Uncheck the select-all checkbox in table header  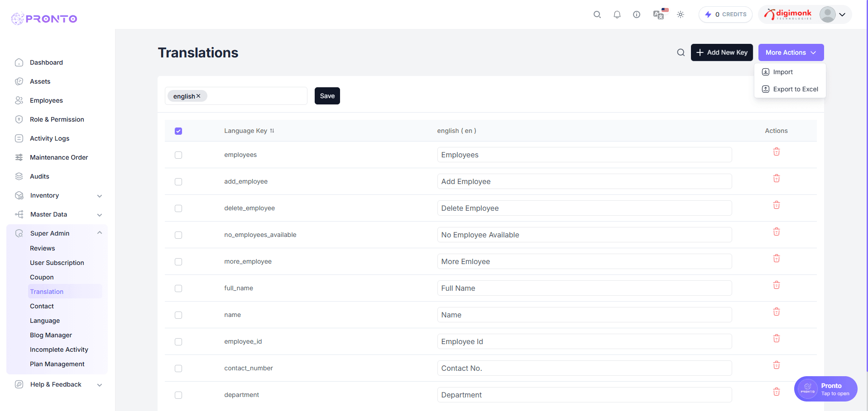(178, 131)
